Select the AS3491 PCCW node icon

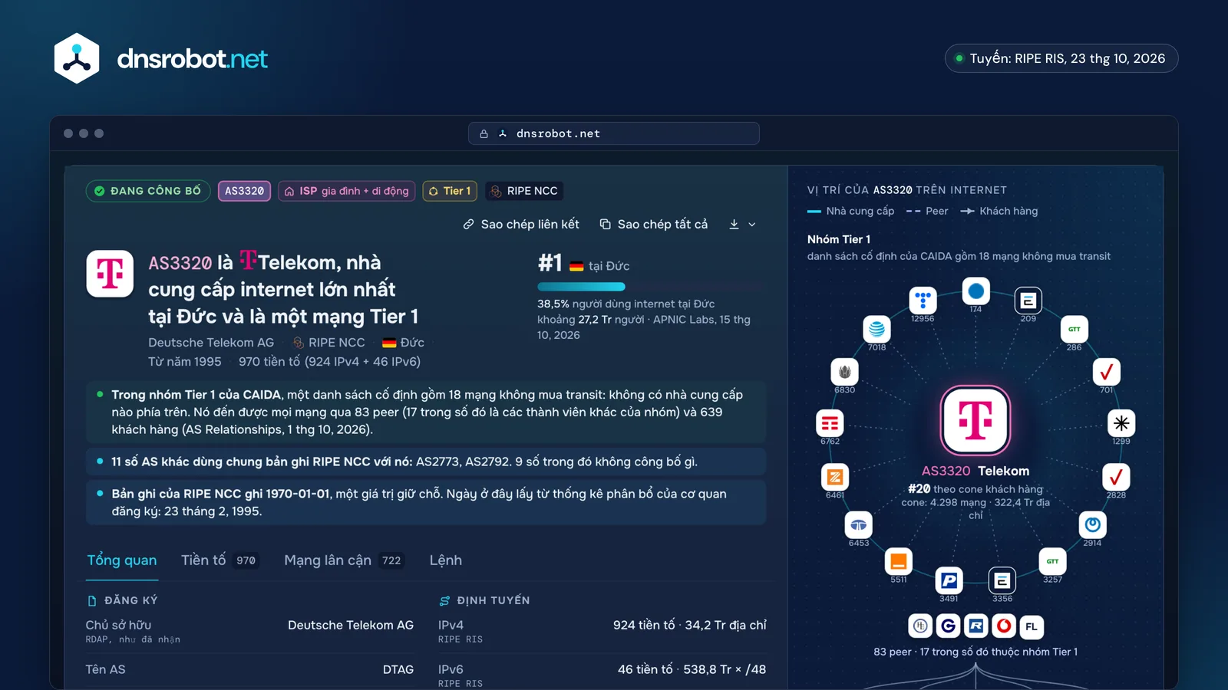[x=949, y=580]
